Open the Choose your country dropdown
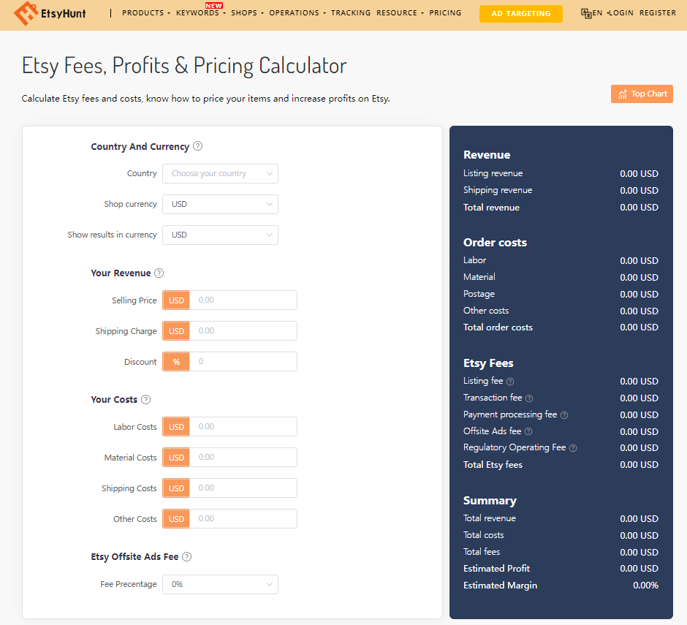This screenshot has width=687, height=625. click(220, 173)
